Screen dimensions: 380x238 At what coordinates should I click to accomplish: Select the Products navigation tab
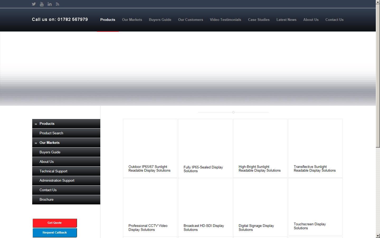pyautogui.click(x=108, y=20)
